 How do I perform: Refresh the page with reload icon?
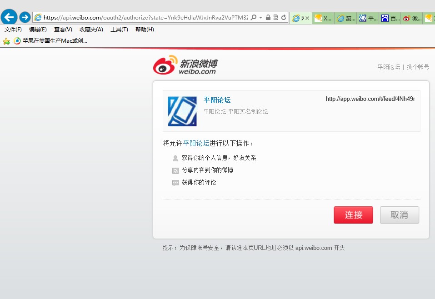pos(284,17)
